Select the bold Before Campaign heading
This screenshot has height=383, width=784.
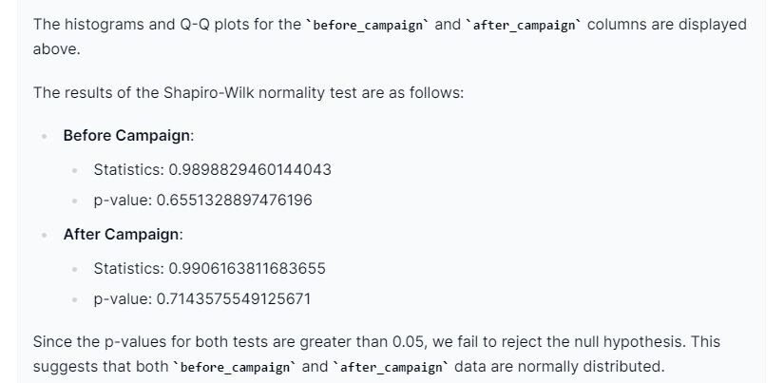pos(126,136)
